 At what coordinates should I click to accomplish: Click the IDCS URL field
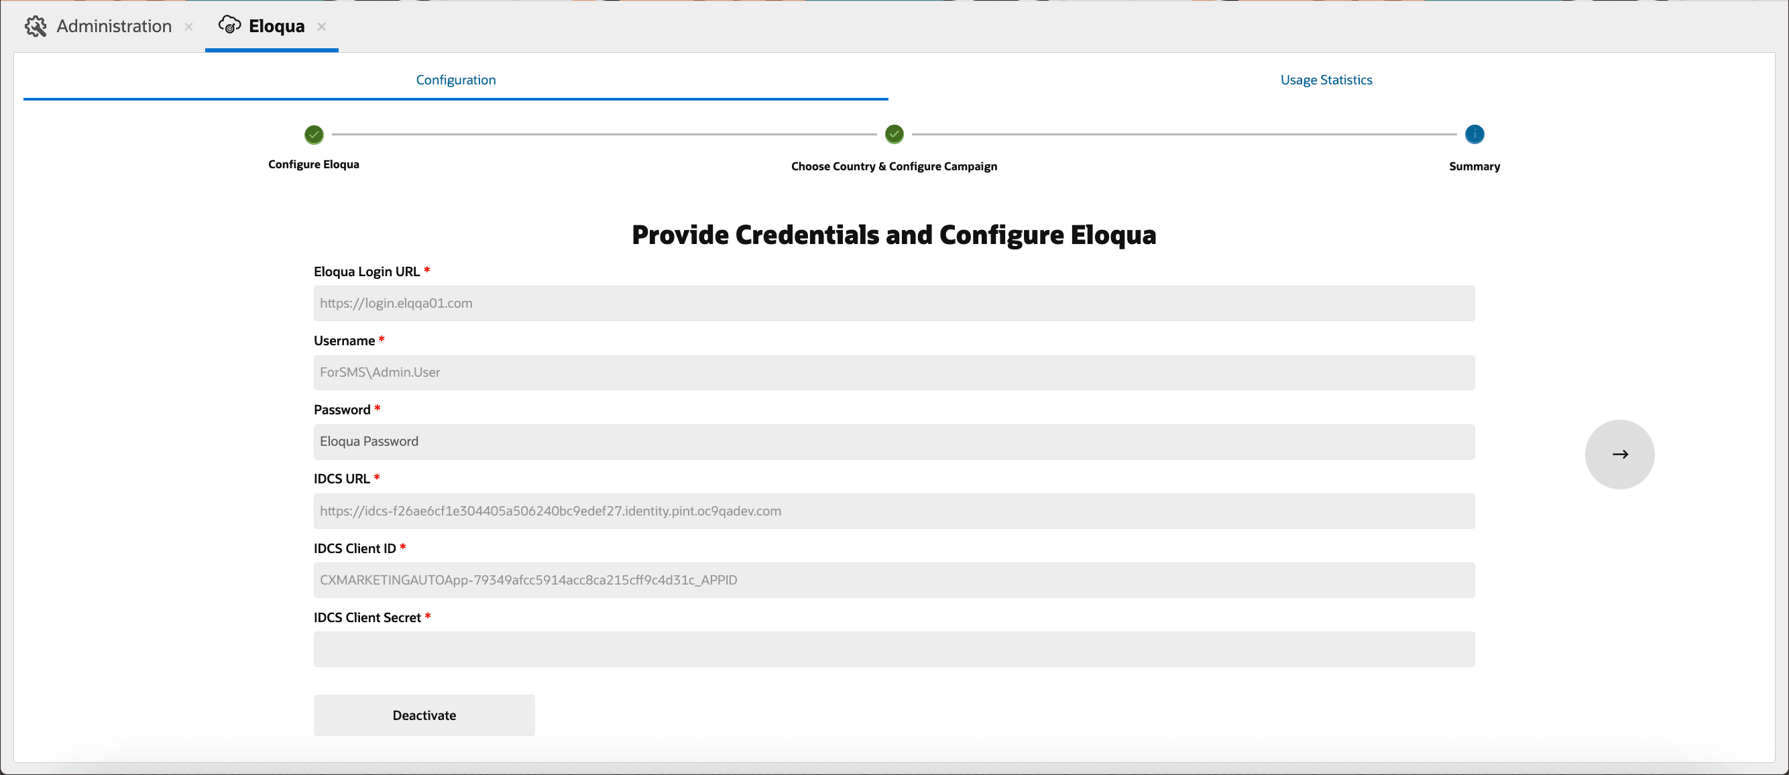click(x=893, y=511)
